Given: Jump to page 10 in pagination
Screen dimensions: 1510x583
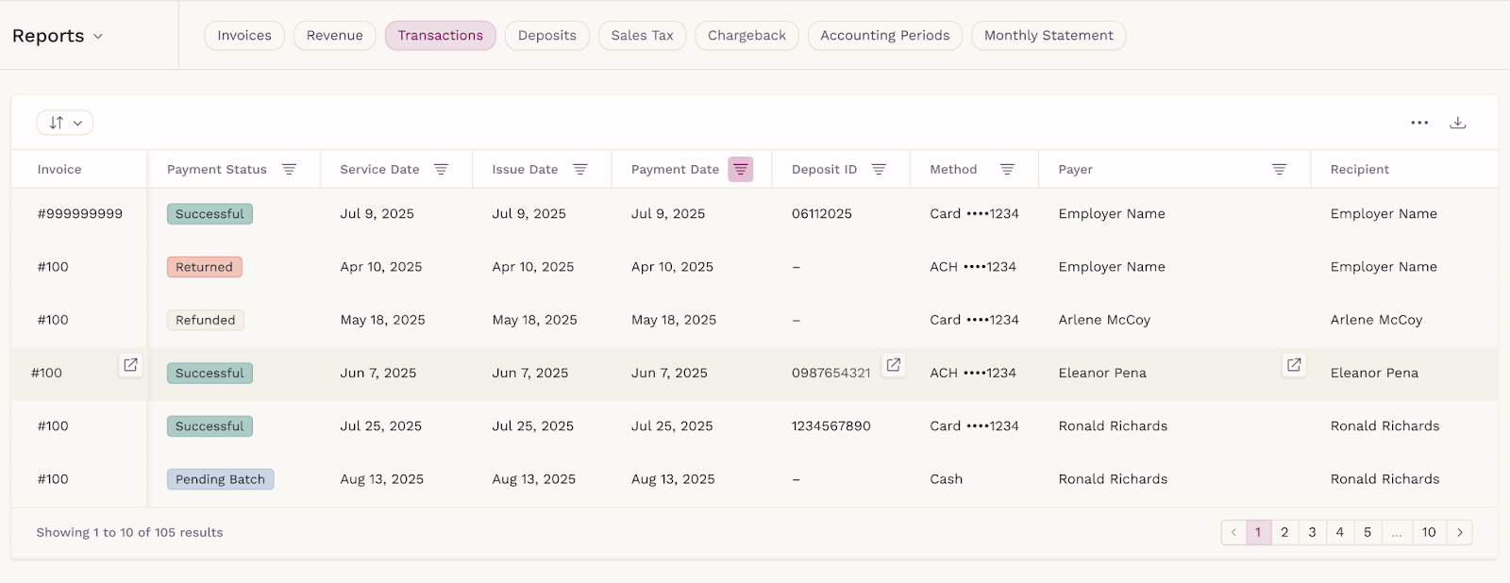Looking at the screenshot, I should tap(1429, 532).
